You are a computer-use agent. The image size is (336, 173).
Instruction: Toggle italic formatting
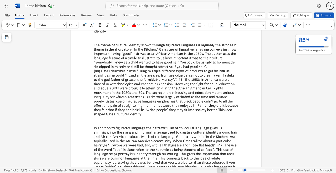point(108,25)
